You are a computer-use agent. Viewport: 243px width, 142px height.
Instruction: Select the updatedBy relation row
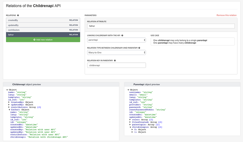43,25
